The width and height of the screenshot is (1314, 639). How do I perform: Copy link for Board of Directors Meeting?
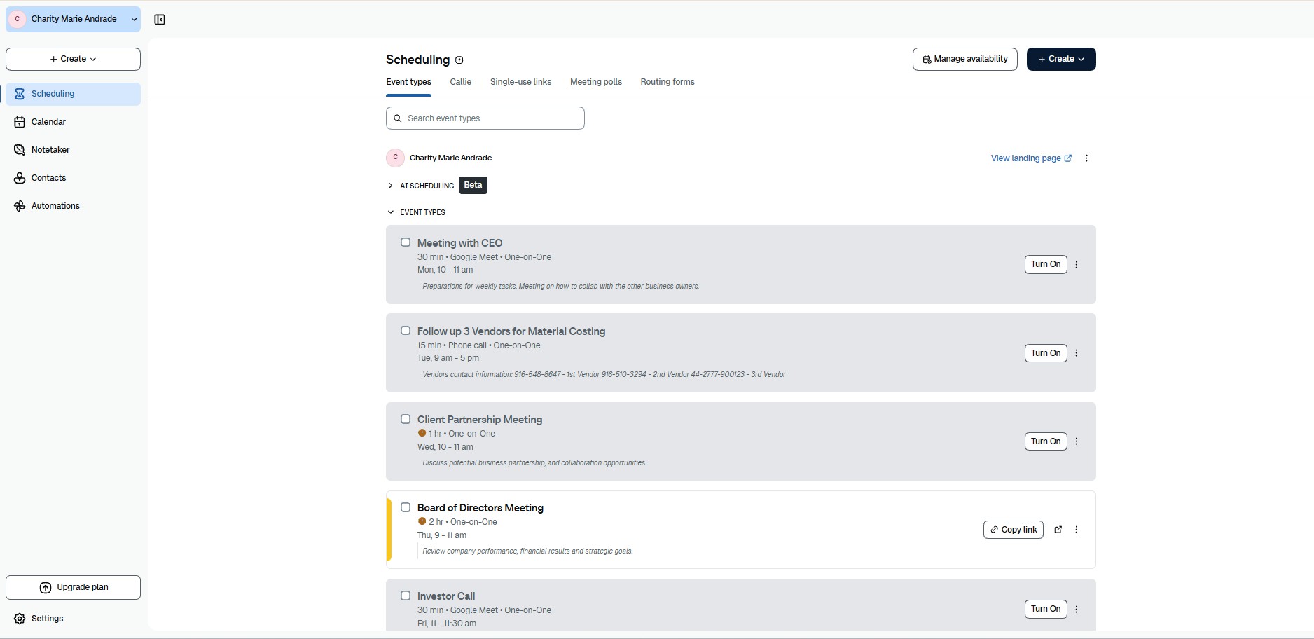(x=1014, y=530)
